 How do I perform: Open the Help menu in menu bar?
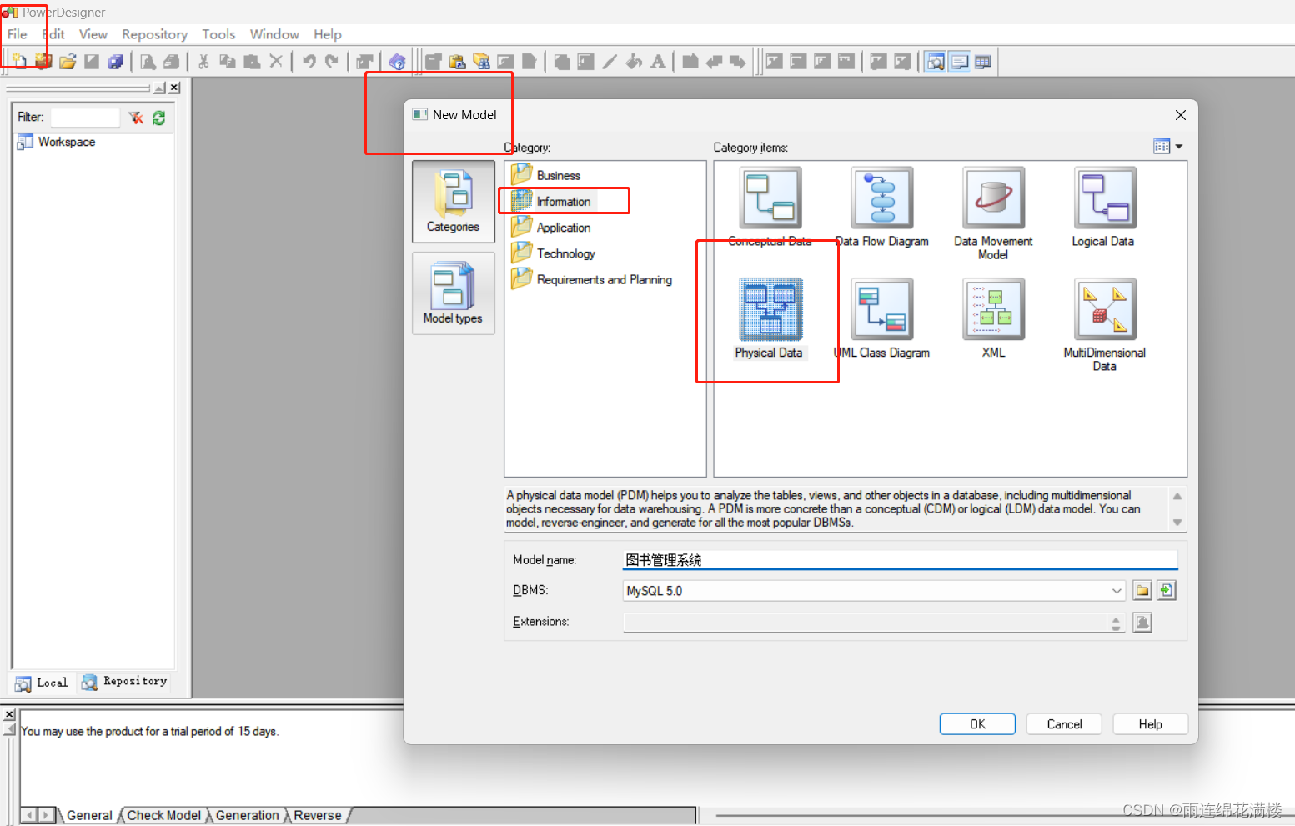point(328,34)
